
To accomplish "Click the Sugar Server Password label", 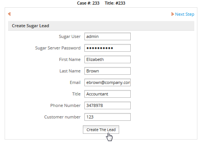I will [58, 48].
